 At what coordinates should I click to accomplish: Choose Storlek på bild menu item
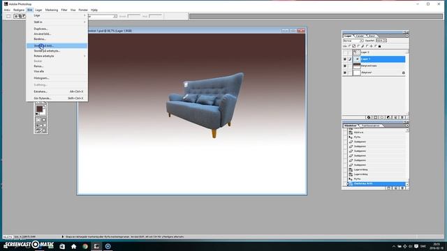57,45
